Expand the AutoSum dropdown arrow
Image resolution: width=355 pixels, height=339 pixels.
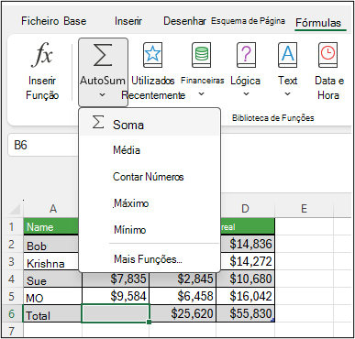click(x=103, y=95)
